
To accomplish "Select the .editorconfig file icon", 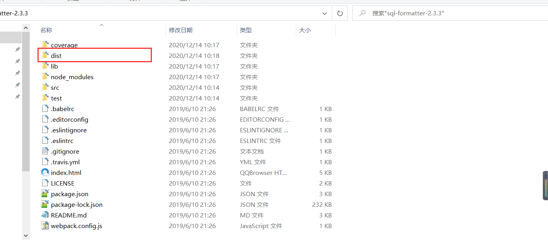I will pos(45,119).
